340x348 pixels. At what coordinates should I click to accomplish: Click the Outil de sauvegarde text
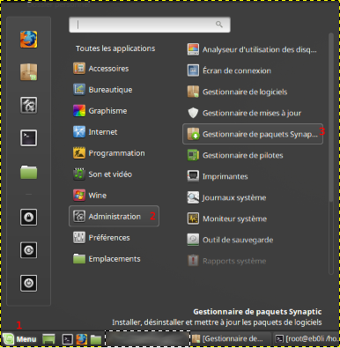click(x=238, y=240)
